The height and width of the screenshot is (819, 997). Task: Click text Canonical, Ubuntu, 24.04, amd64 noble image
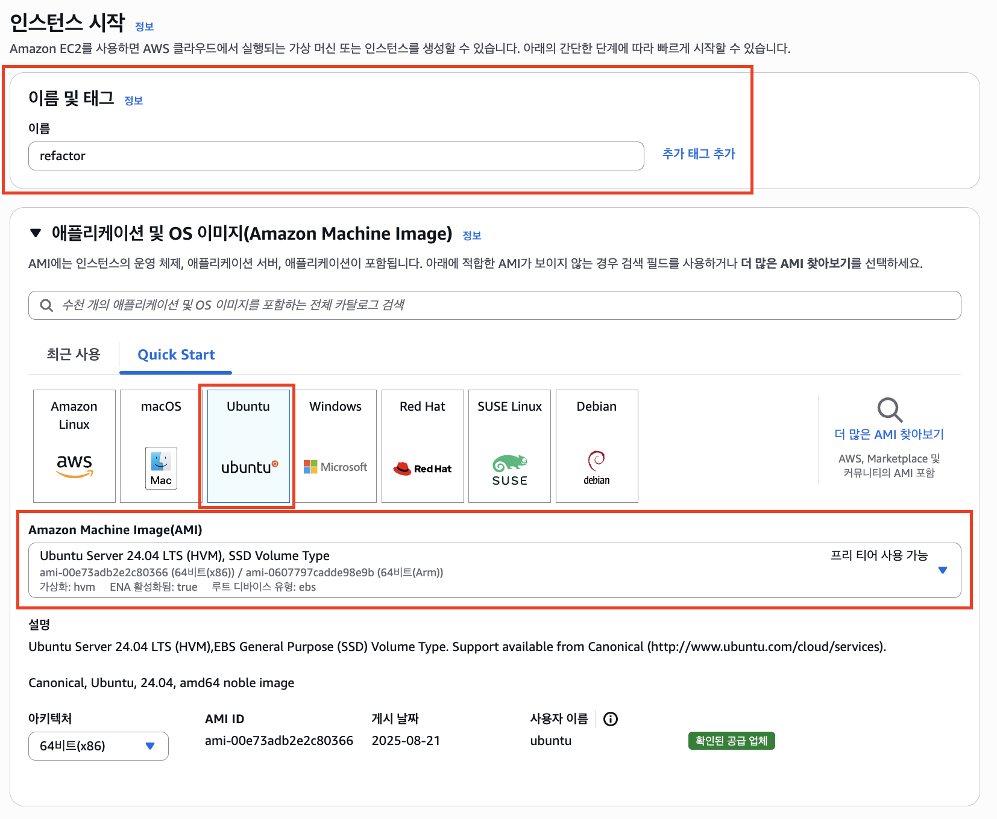tap(162, 683)
